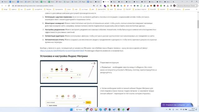Switch the keyboard language indicator 'РУС'
Image resolution: width=199 pixels, height=112 pixels.
[177, 110]
